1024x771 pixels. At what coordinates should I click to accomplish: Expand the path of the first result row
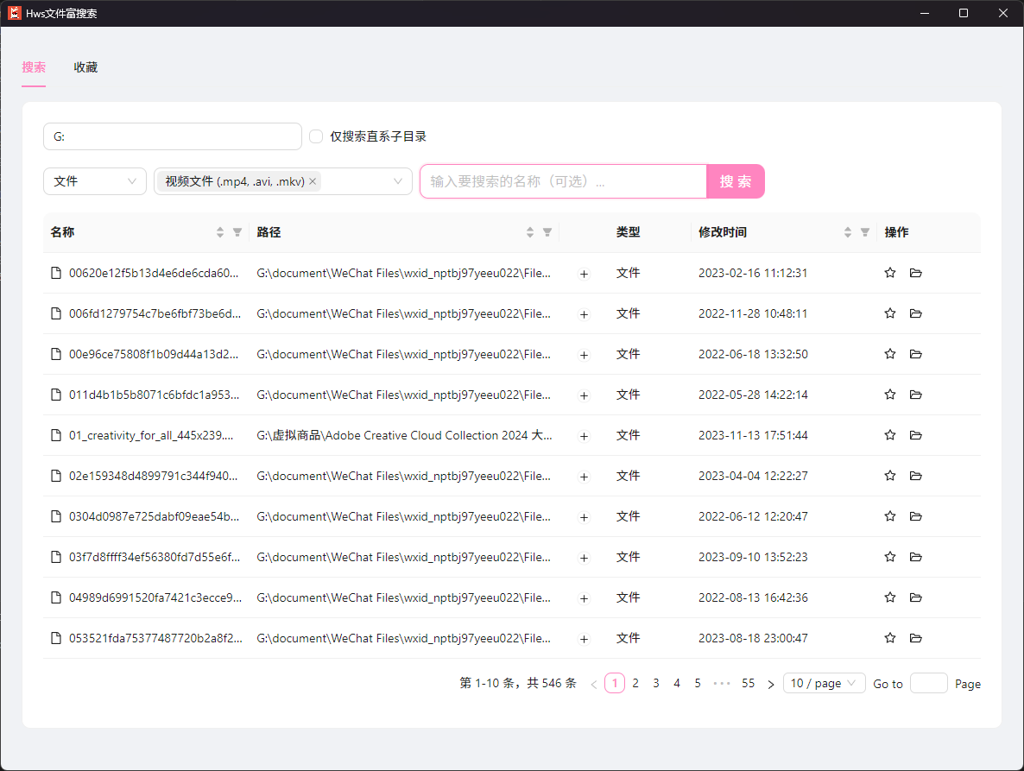pos(585,273)
